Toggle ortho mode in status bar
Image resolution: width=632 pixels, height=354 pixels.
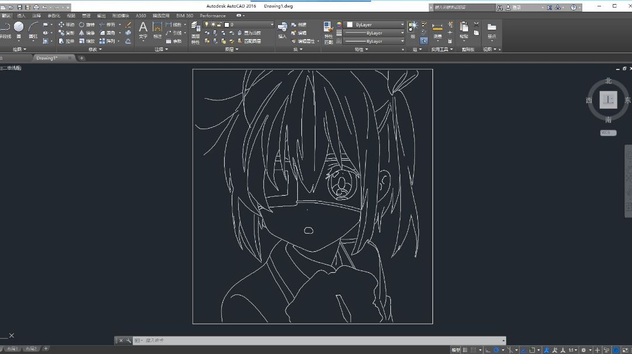[487, 350]
